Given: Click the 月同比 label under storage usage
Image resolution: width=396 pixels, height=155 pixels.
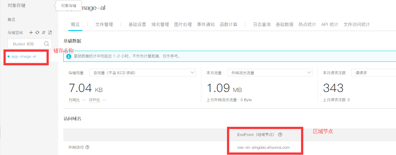Looking at the screenshot, I should coord(74,100).
